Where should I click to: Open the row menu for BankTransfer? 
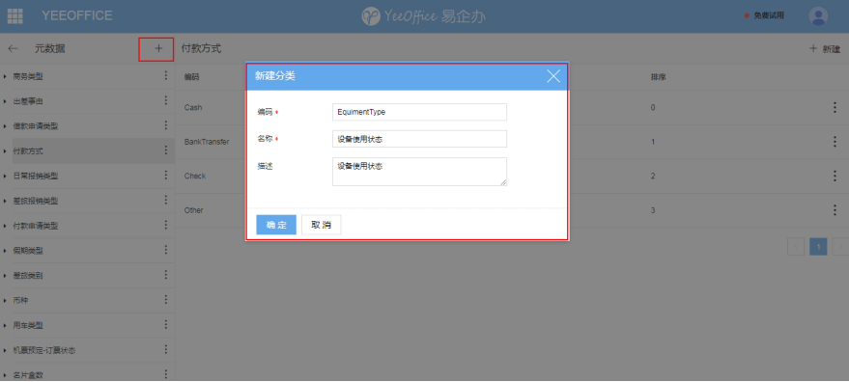(835, 142)
